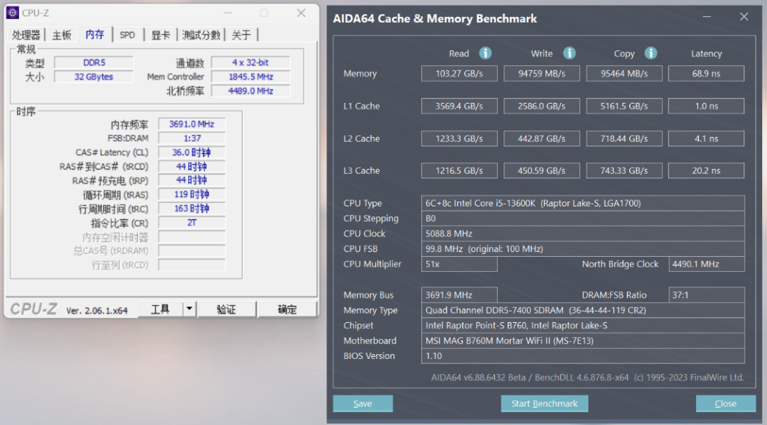Click the tRAS 119 时钟 value
767x425 pixels.
click(192, 194)
